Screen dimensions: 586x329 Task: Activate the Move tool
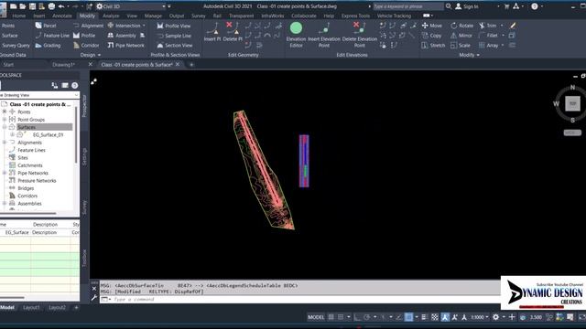[x=431, y=26]
